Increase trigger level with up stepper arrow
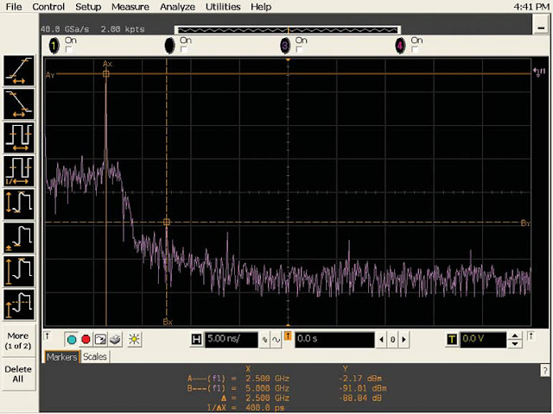 [515, 336]
